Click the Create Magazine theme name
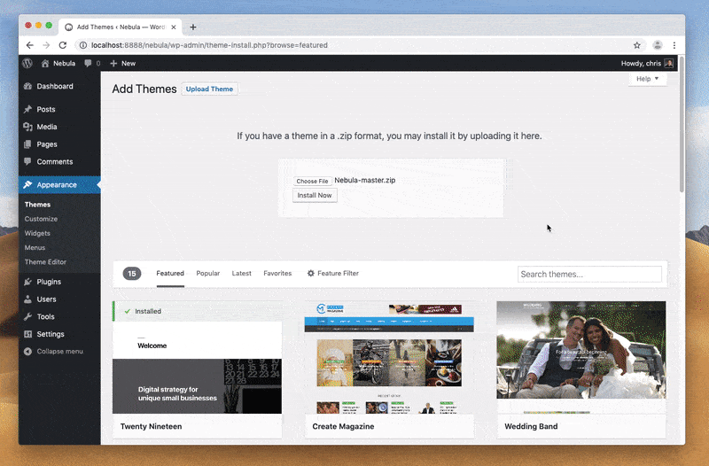Screen dimensions: 709x466 343,426
